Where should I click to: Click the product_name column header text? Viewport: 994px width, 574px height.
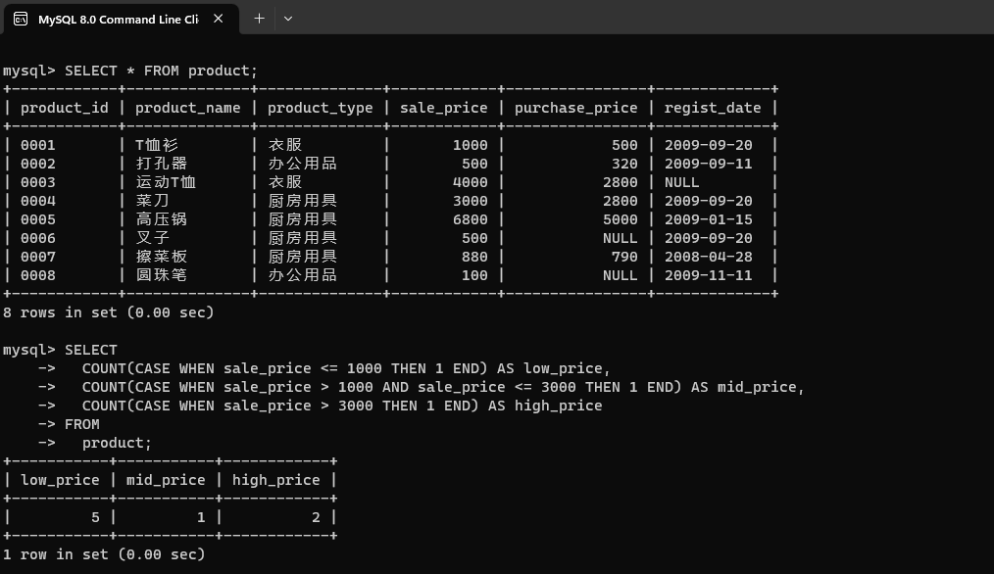pos(187,108)
